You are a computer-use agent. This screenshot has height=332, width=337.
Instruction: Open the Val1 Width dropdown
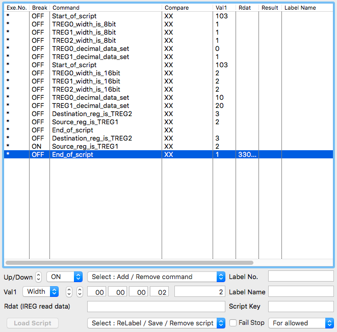(x=41, y=292)
